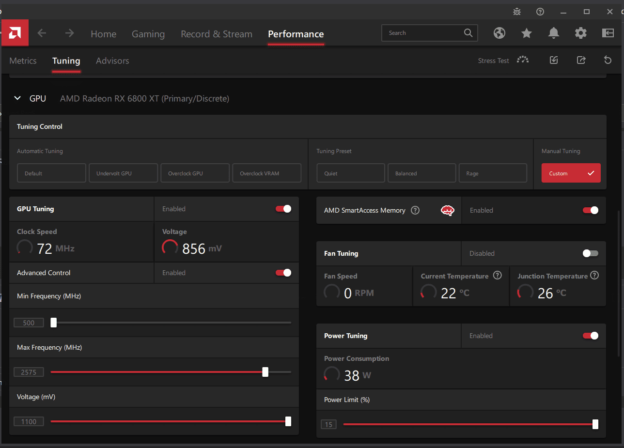
Task: Click the Voltage gauge dial
Action: click(x=170, y=248)
